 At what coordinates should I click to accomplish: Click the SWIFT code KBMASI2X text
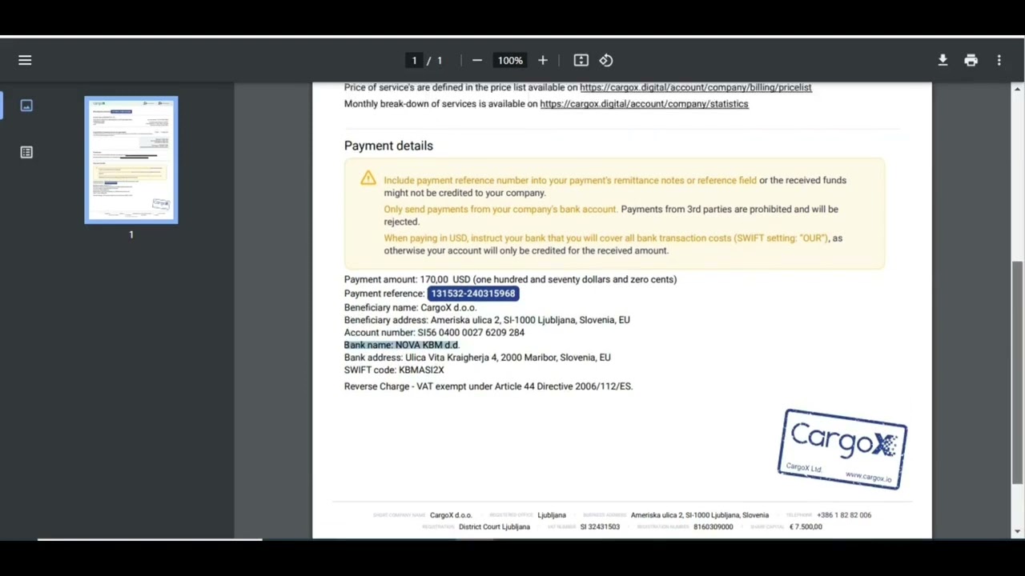tap(394, 370)
